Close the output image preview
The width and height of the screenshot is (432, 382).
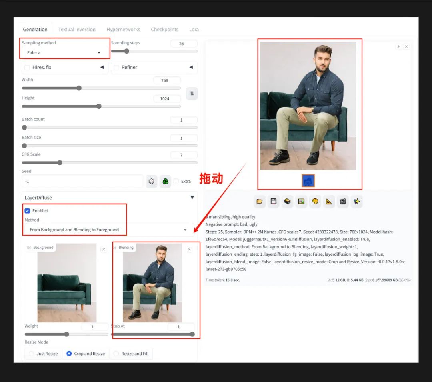click(406, 46)
